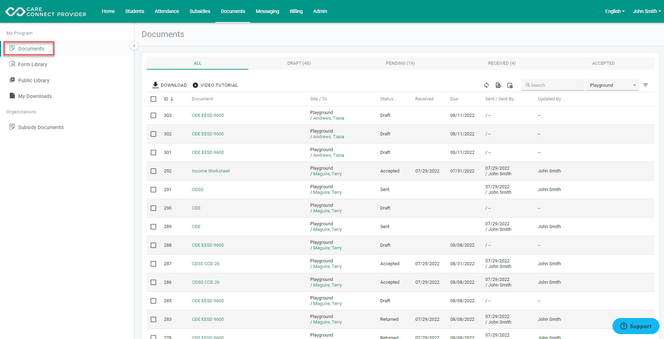Open Billing in the top navigation
Viewport: 664px width, 339px height.
(x=296, y=11)
